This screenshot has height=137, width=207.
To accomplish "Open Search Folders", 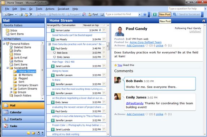I will click(x=23, y=95).
